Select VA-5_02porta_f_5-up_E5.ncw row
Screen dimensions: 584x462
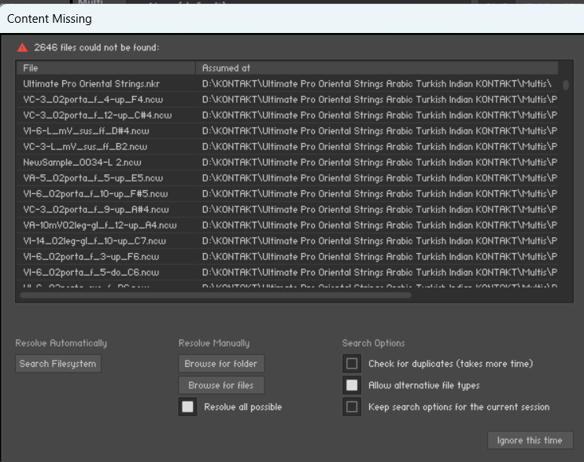[x=287, y=178]
